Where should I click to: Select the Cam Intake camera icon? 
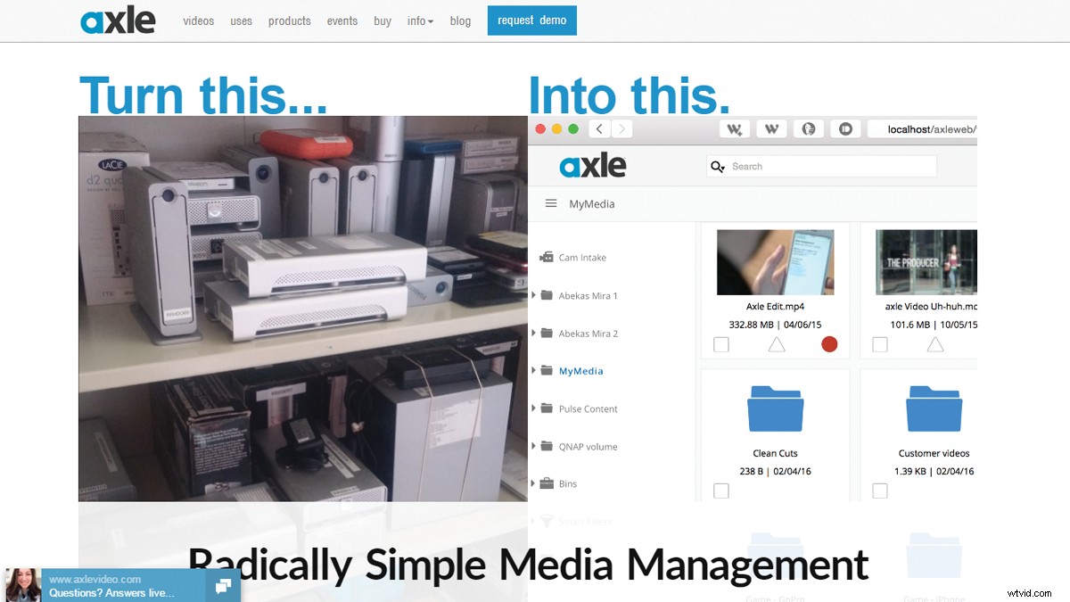546,257
